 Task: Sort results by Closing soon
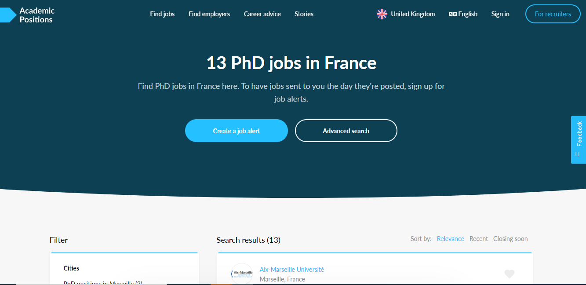coord(510,239)
